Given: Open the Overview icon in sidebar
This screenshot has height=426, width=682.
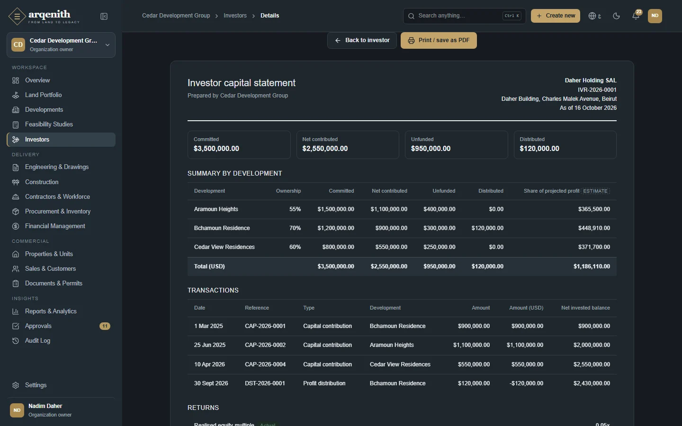Looking at the screenshot, I should pos(16,80).
